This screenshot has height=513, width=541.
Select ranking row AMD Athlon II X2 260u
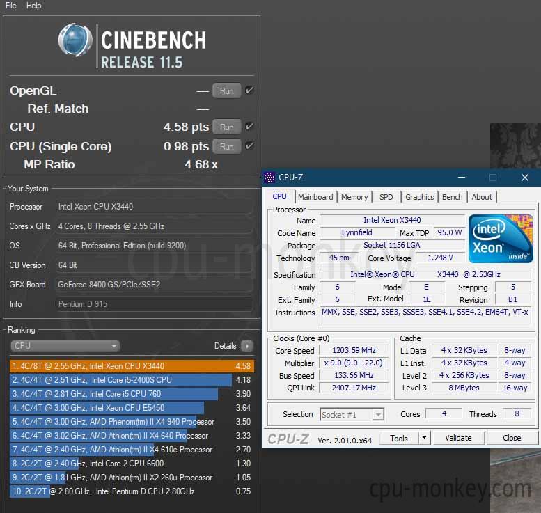(x=132, y=477)
